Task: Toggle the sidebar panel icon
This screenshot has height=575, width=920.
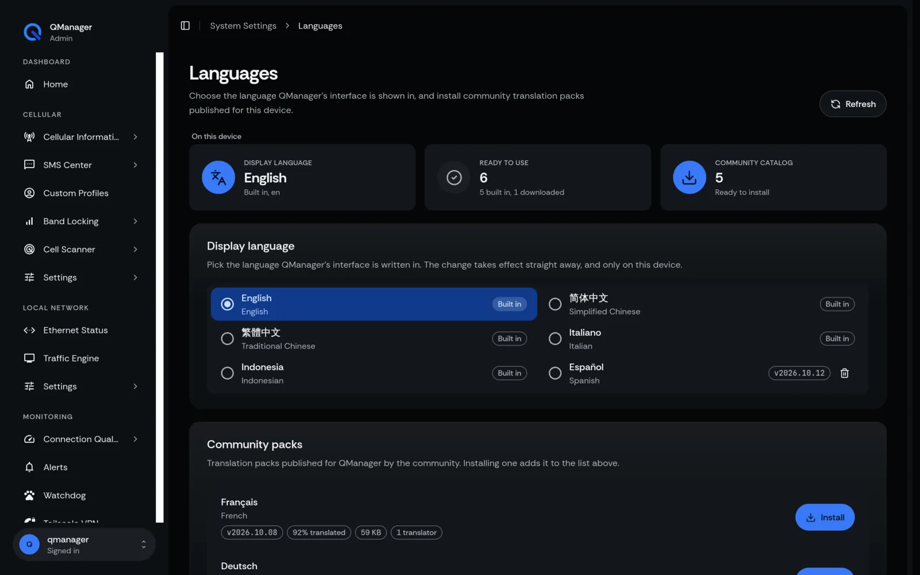Action: tap(185, 26)
